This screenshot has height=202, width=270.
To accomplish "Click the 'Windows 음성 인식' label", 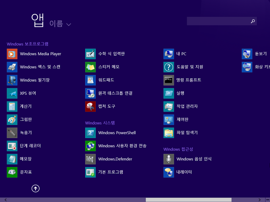I will pos(194,159).
